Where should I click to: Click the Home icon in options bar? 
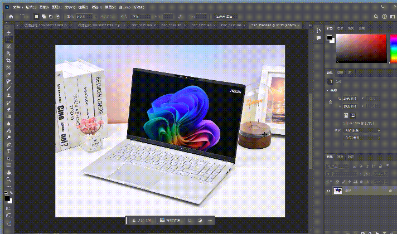pyautogui.click(x=11, y=17)
